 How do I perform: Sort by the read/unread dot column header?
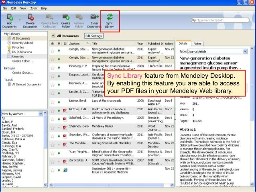pos(59,44)
